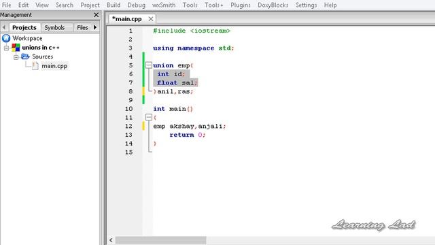435x245 pixels.
Task: Collapse the unions in c++ project node
Action: [6, 48]
